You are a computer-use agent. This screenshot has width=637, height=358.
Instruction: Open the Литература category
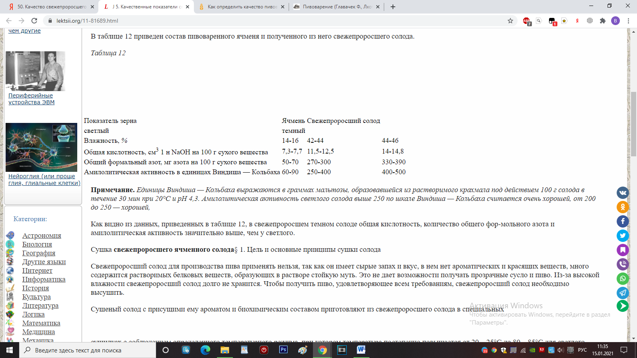(40, 305)
